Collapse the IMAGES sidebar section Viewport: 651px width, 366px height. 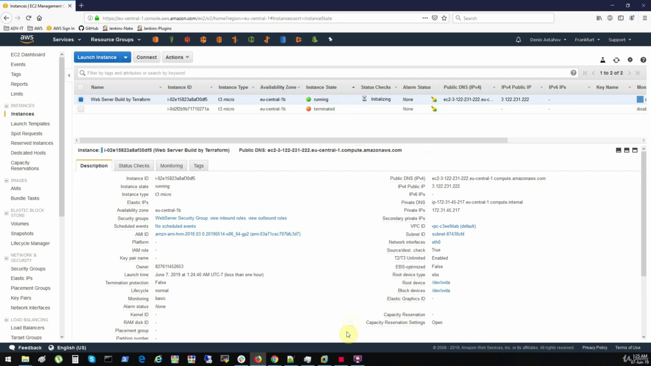6,180
